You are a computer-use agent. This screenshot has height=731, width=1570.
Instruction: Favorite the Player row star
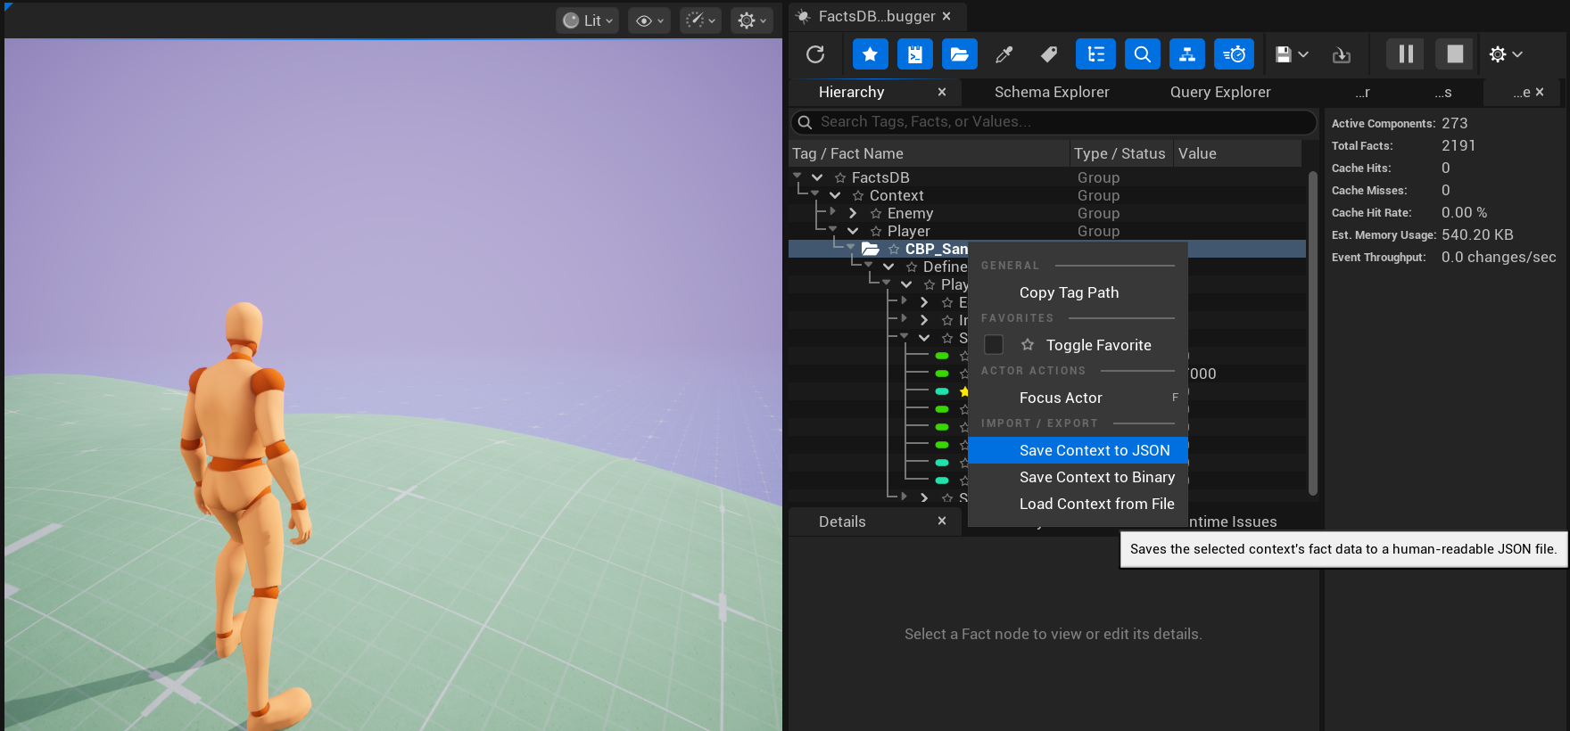[876, 232]
